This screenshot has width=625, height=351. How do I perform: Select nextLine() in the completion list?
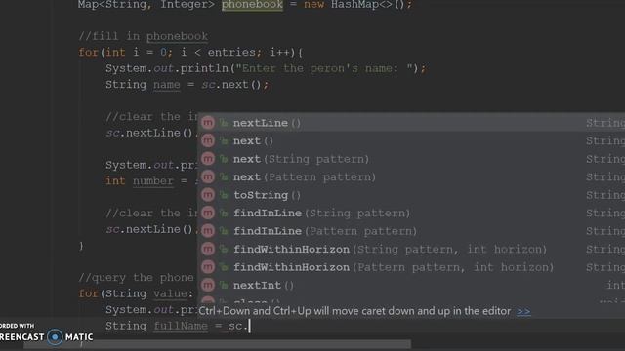click(411, 123)
